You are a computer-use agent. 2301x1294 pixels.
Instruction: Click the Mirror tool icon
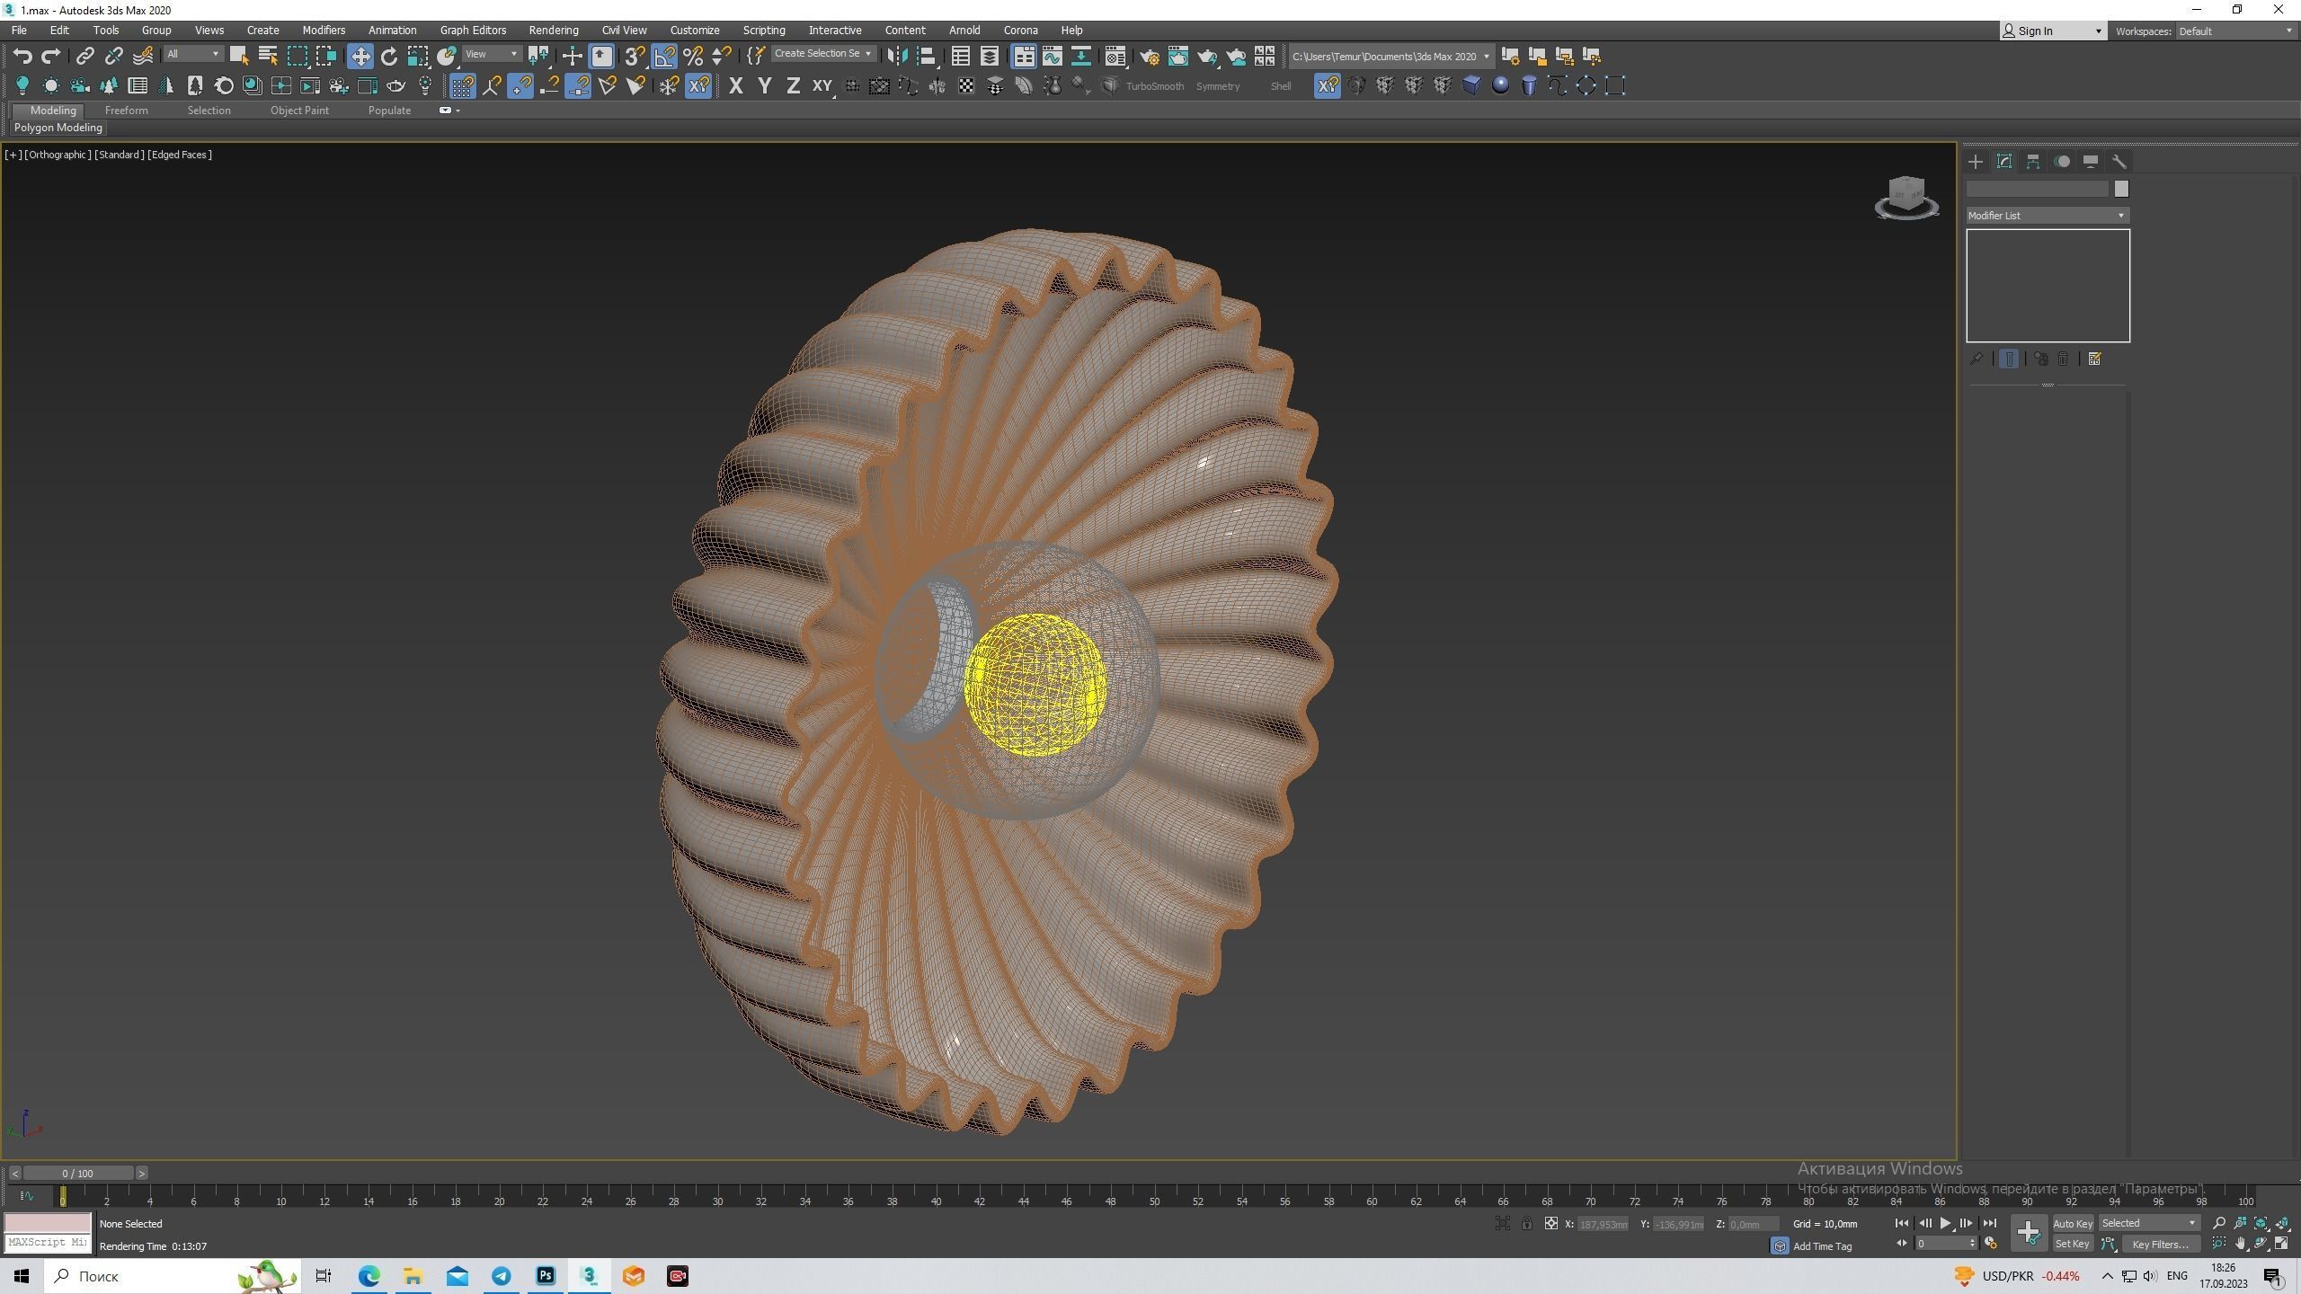[x=896, y=56]
